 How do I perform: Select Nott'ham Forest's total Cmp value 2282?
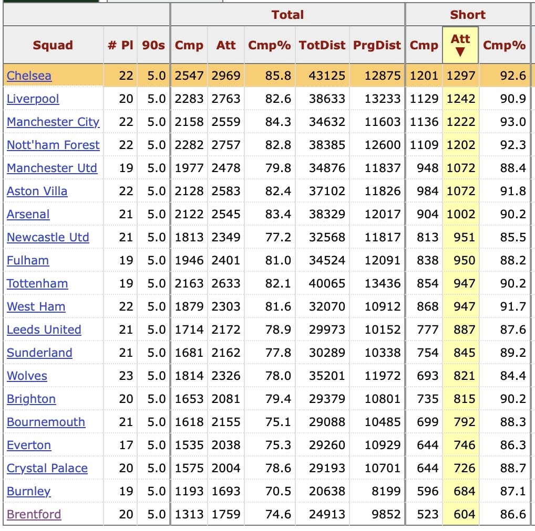tap(189, 145)
